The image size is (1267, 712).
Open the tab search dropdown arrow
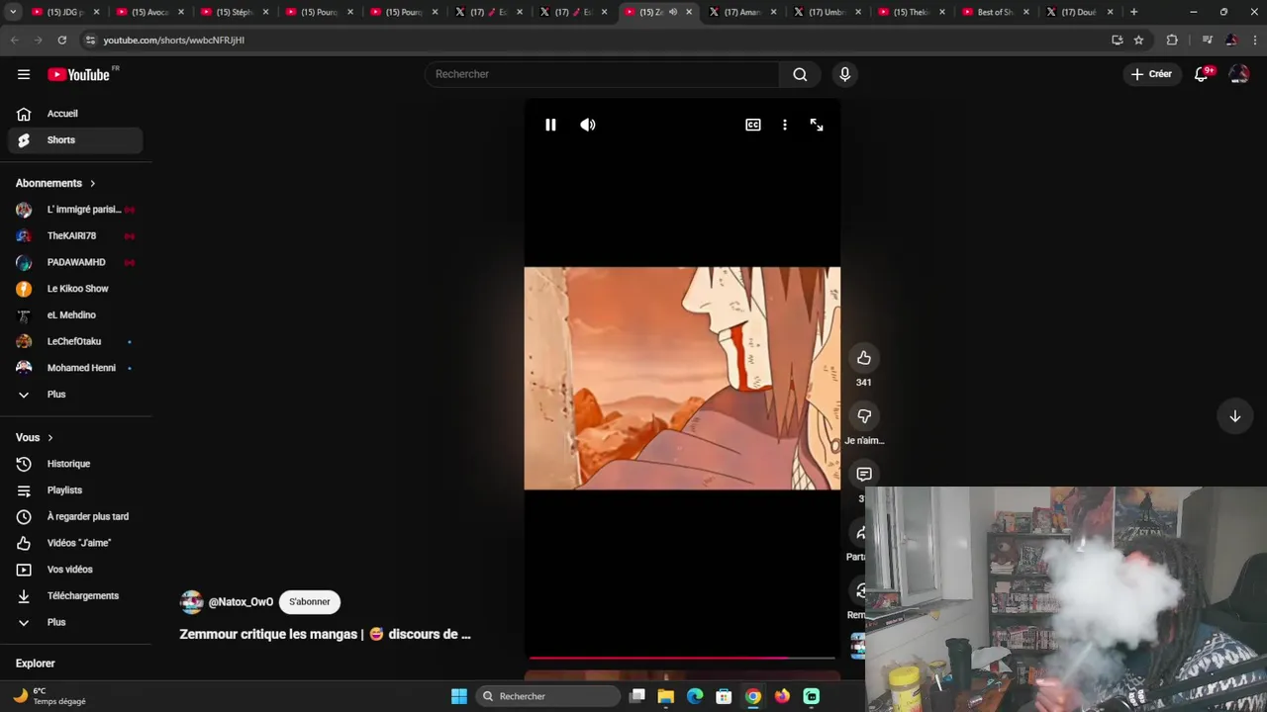[x=12, y=12]
